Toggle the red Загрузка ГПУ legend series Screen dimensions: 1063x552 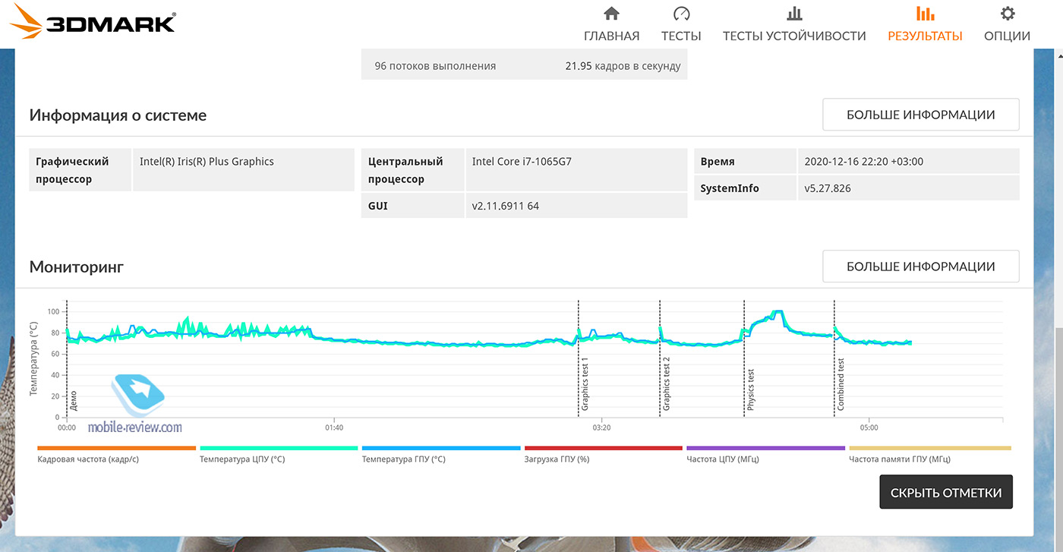click(604, 454)
